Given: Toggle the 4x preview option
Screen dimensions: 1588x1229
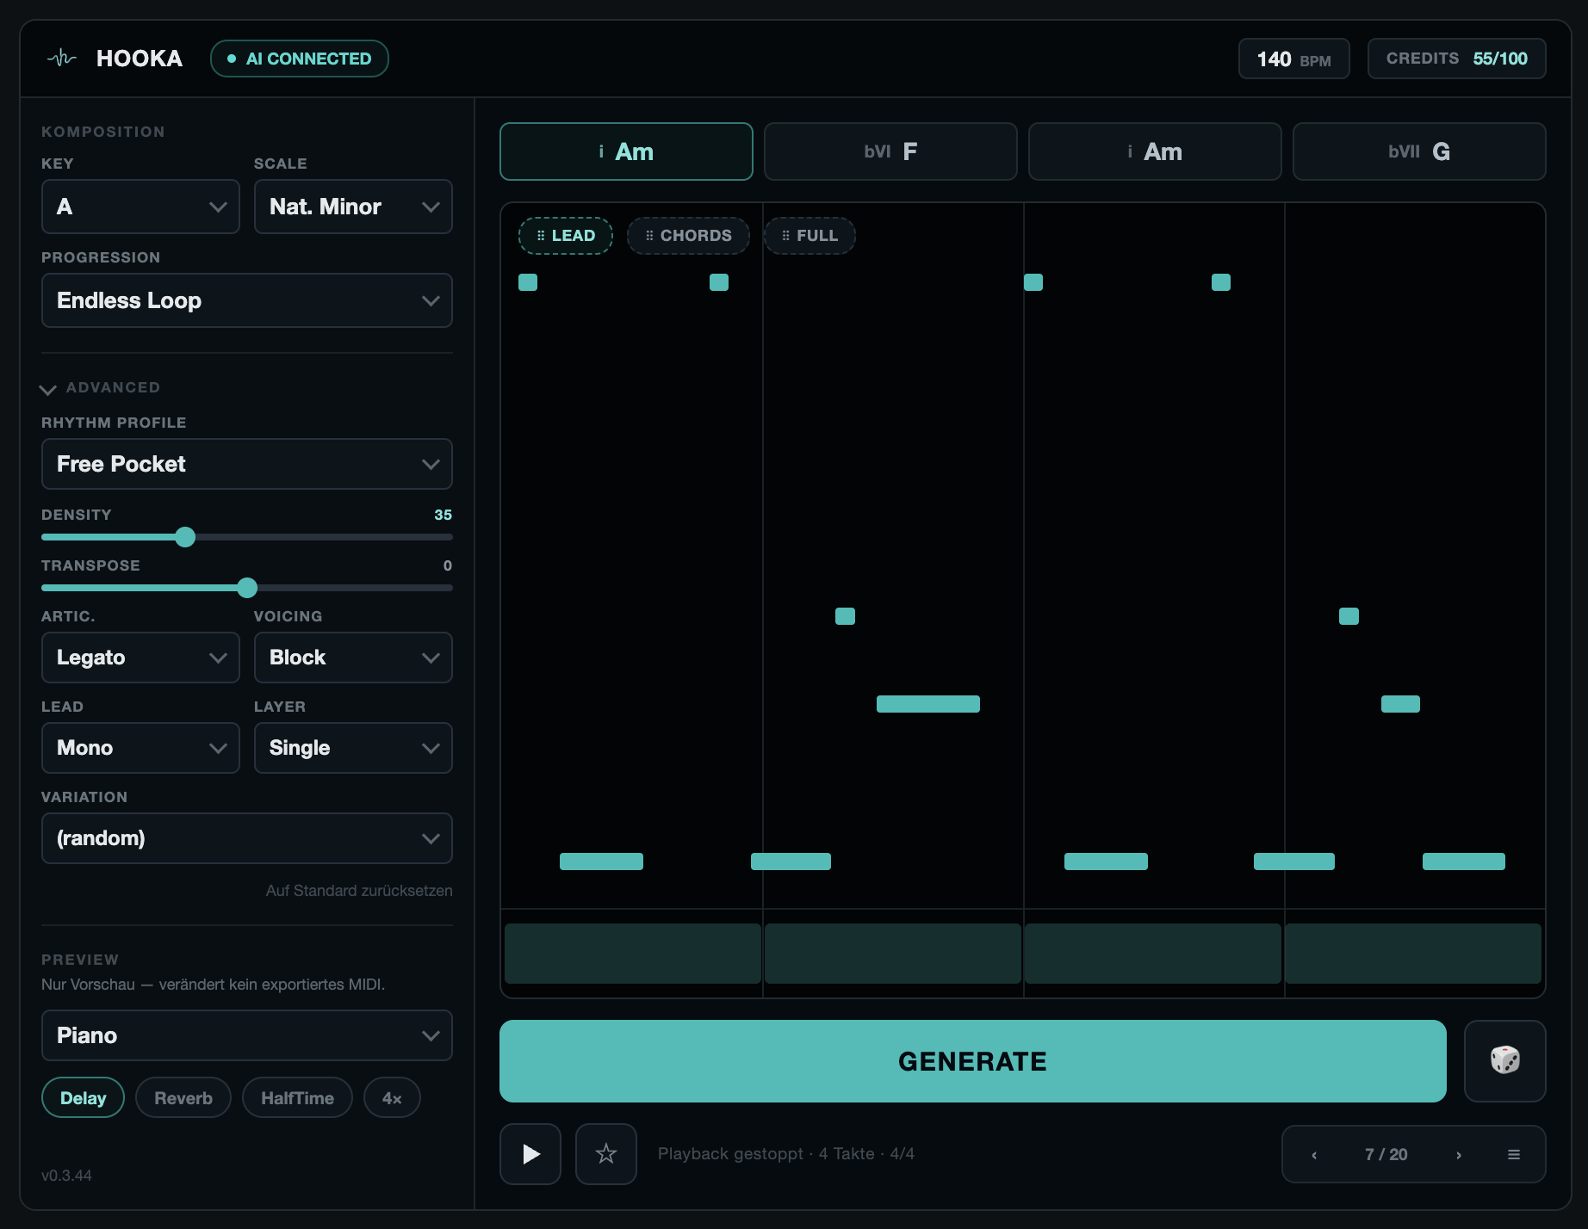Looking at the screenshot, I should pyautogui.click(x=392, y=1098).
